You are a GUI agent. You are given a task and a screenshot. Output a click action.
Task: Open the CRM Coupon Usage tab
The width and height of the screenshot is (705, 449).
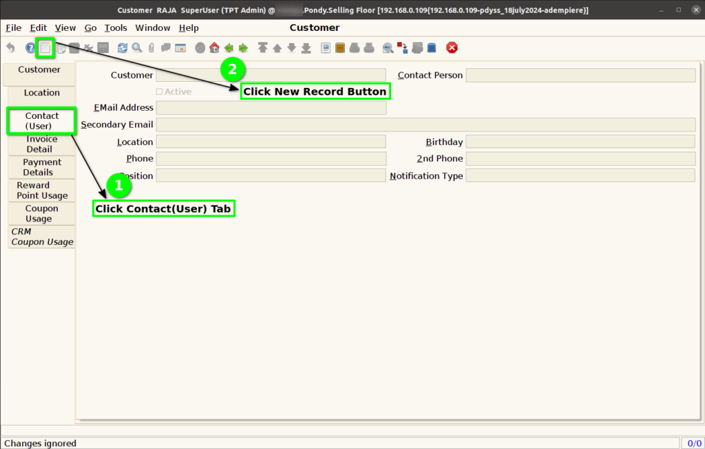(x=41, y=237)
